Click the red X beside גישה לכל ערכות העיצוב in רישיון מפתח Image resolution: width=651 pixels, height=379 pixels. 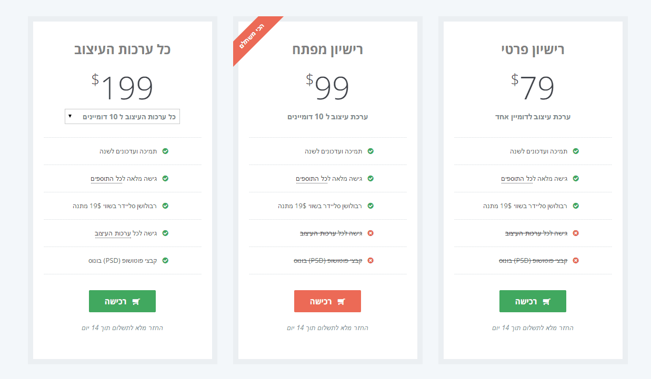[370, 233]
